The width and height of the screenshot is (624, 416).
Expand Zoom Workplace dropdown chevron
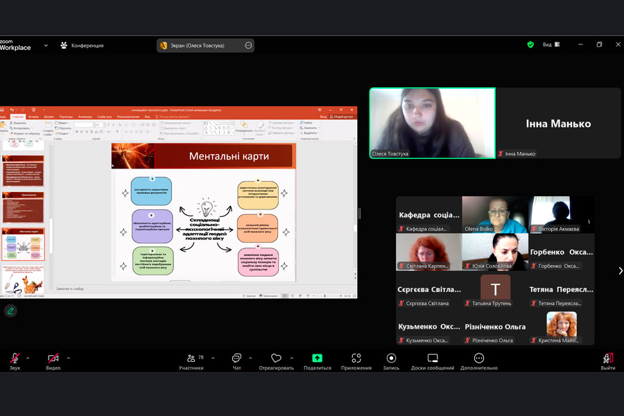pyautogui.click(x=46, y=45)
